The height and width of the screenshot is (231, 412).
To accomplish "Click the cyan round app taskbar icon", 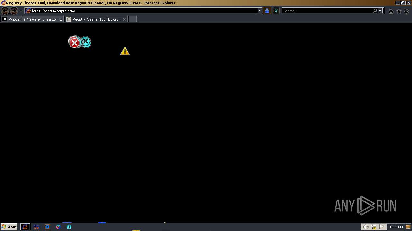I will pyautogui.click(x=69, y=227).
